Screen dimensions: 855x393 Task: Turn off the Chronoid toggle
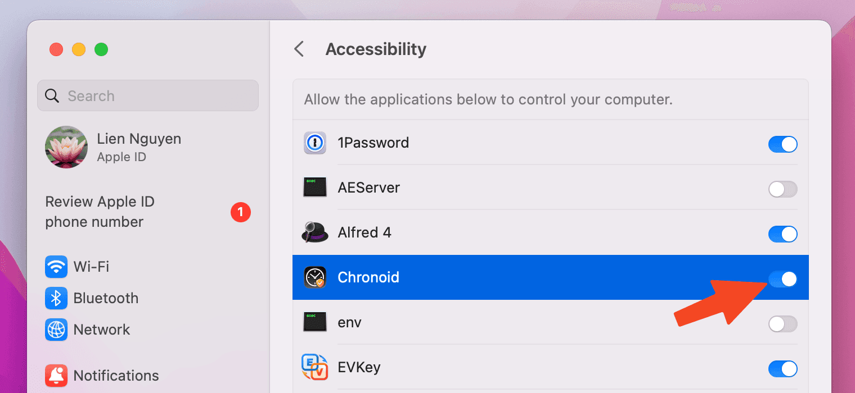783,279
